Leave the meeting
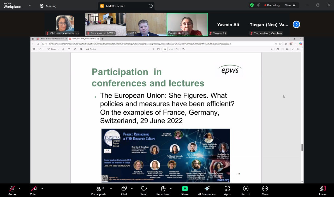Screen dimensions: 334x197 tap(323, 190)
